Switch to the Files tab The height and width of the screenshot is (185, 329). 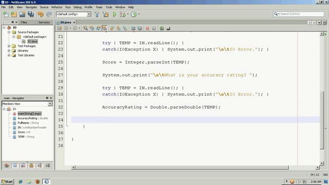pyautogui.click(x=24, y=22)
